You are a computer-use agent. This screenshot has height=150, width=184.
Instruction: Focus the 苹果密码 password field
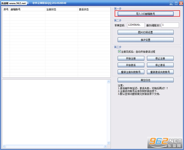tap(136, 25)
